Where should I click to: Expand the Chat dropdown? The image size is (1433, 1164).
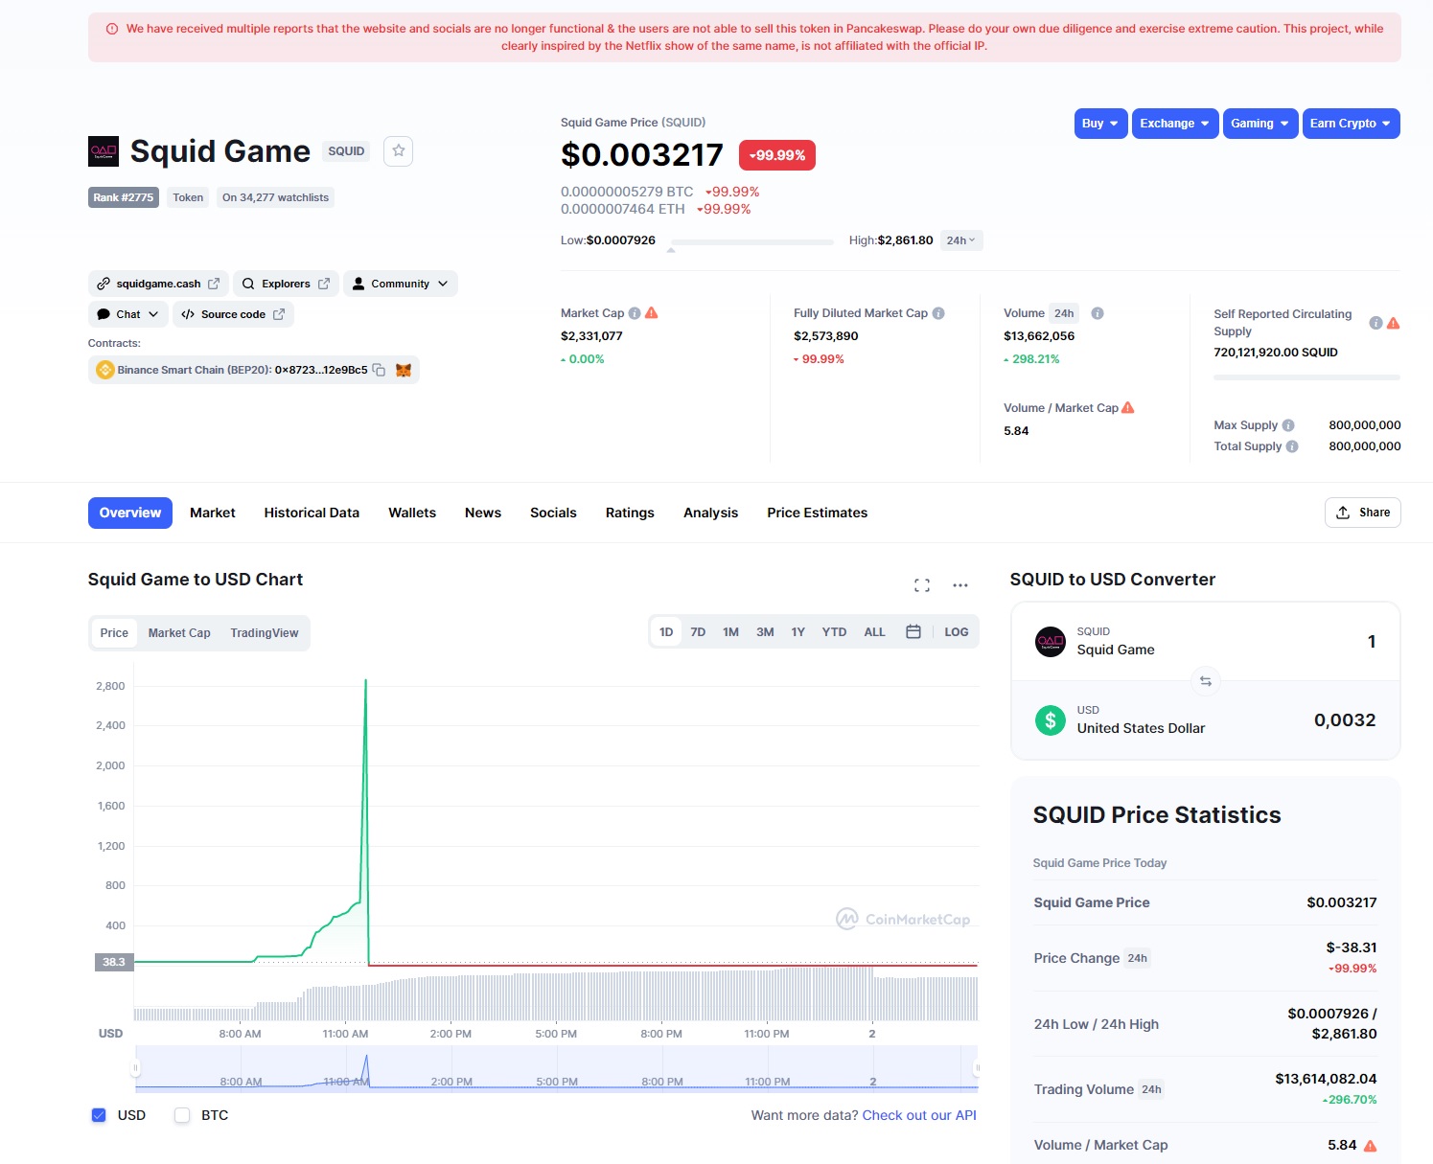pyautogui.click(x=128, y=314)
